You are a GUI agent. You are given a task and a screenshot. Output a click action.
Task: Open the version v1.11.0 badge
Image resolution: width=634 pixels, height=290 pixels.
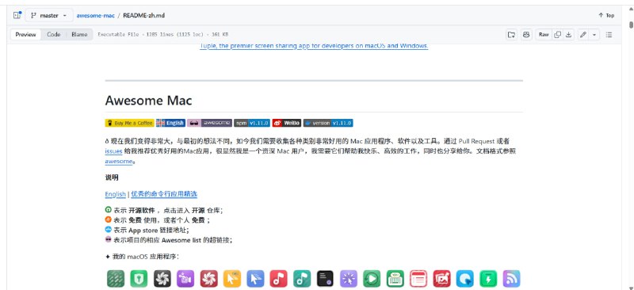328,123
